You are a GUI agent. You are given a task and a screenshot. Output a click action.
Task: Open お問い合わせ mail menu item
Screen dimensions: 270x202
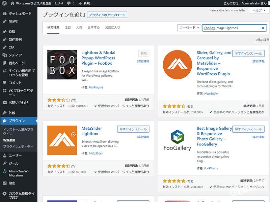[18, 102]
